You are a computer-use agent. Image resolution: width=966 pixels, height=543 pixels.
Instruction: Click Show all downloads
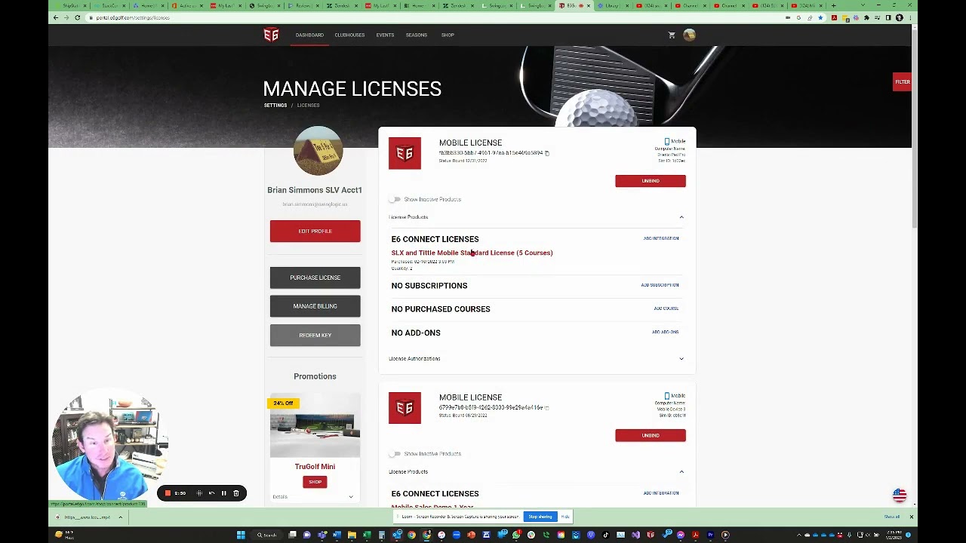[x=892, y=517]
